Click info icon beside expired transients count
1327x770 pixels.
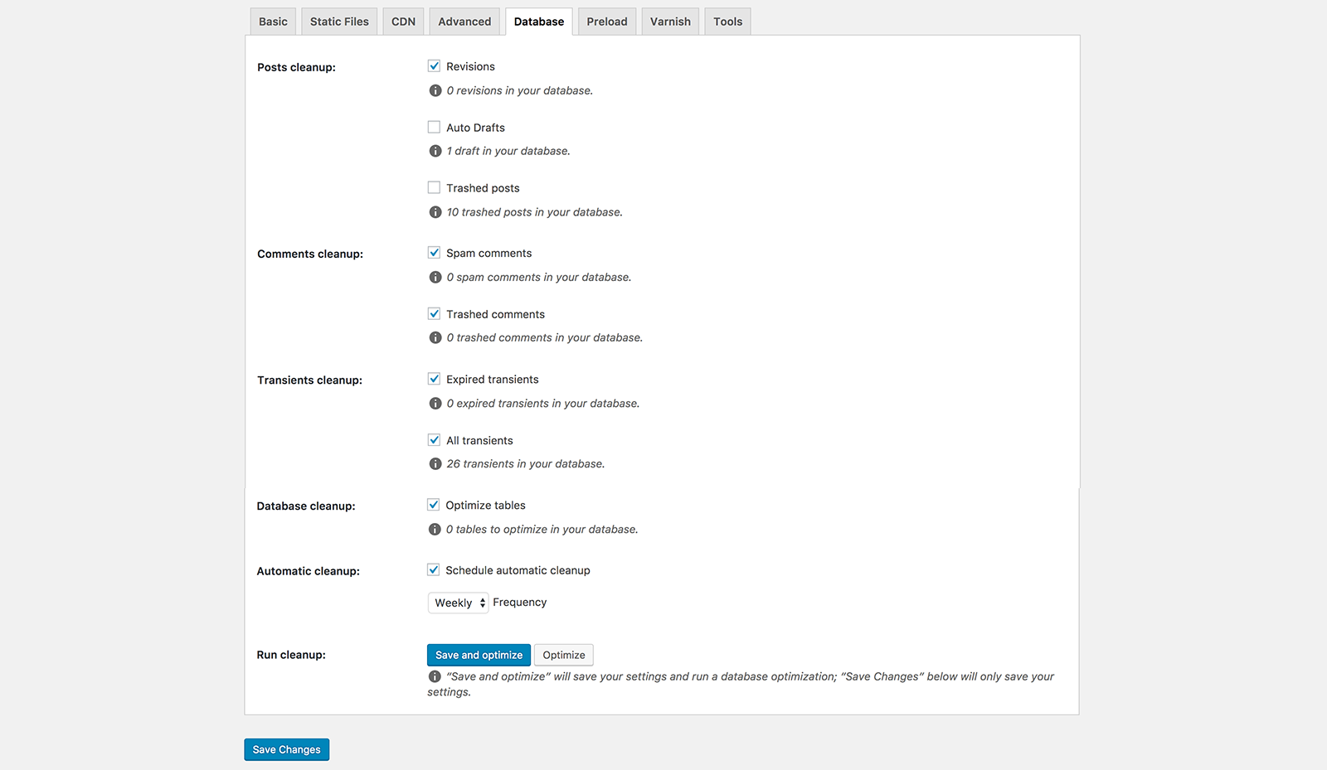[x=435, y=404]
